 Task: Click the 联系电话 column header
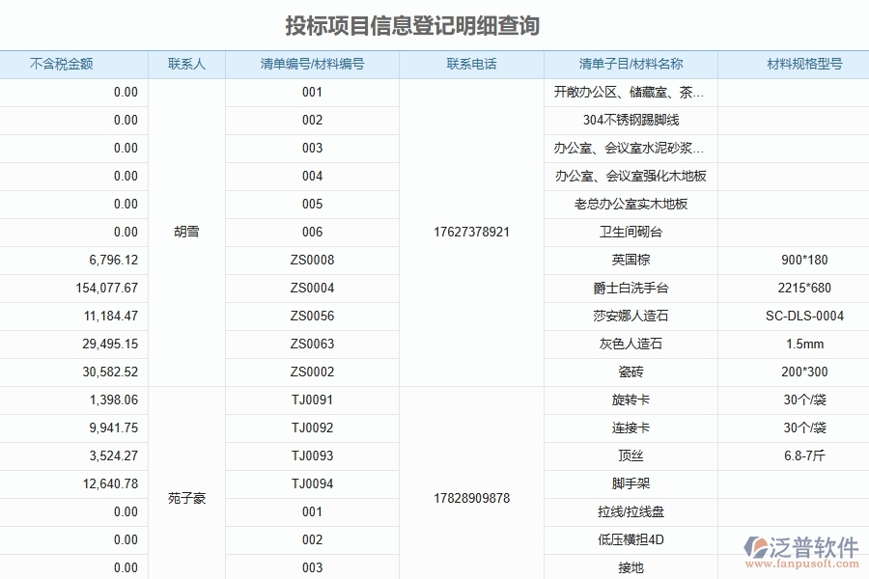coord(470,64)
